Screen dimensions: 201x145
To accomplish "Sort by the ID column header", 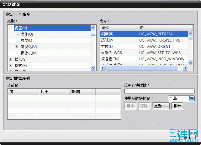I will pos(165,28).
